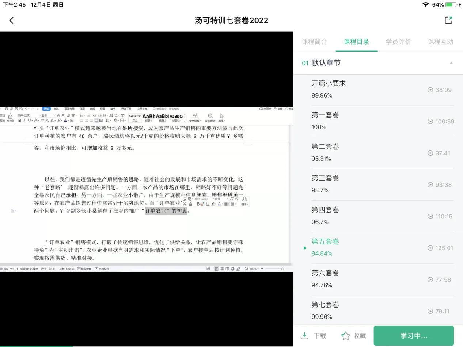Image resolution: width=463 pixels, height=347 pixels.
Task: Click the 收藏 favorite star icon
Action: coord(346,335)
